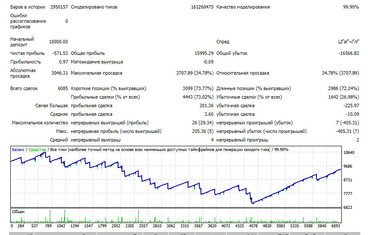Select the 'Качество моделирования' label
Image resolution: width=368 pixels, height=235 pixels.
[x=243, y=7]
